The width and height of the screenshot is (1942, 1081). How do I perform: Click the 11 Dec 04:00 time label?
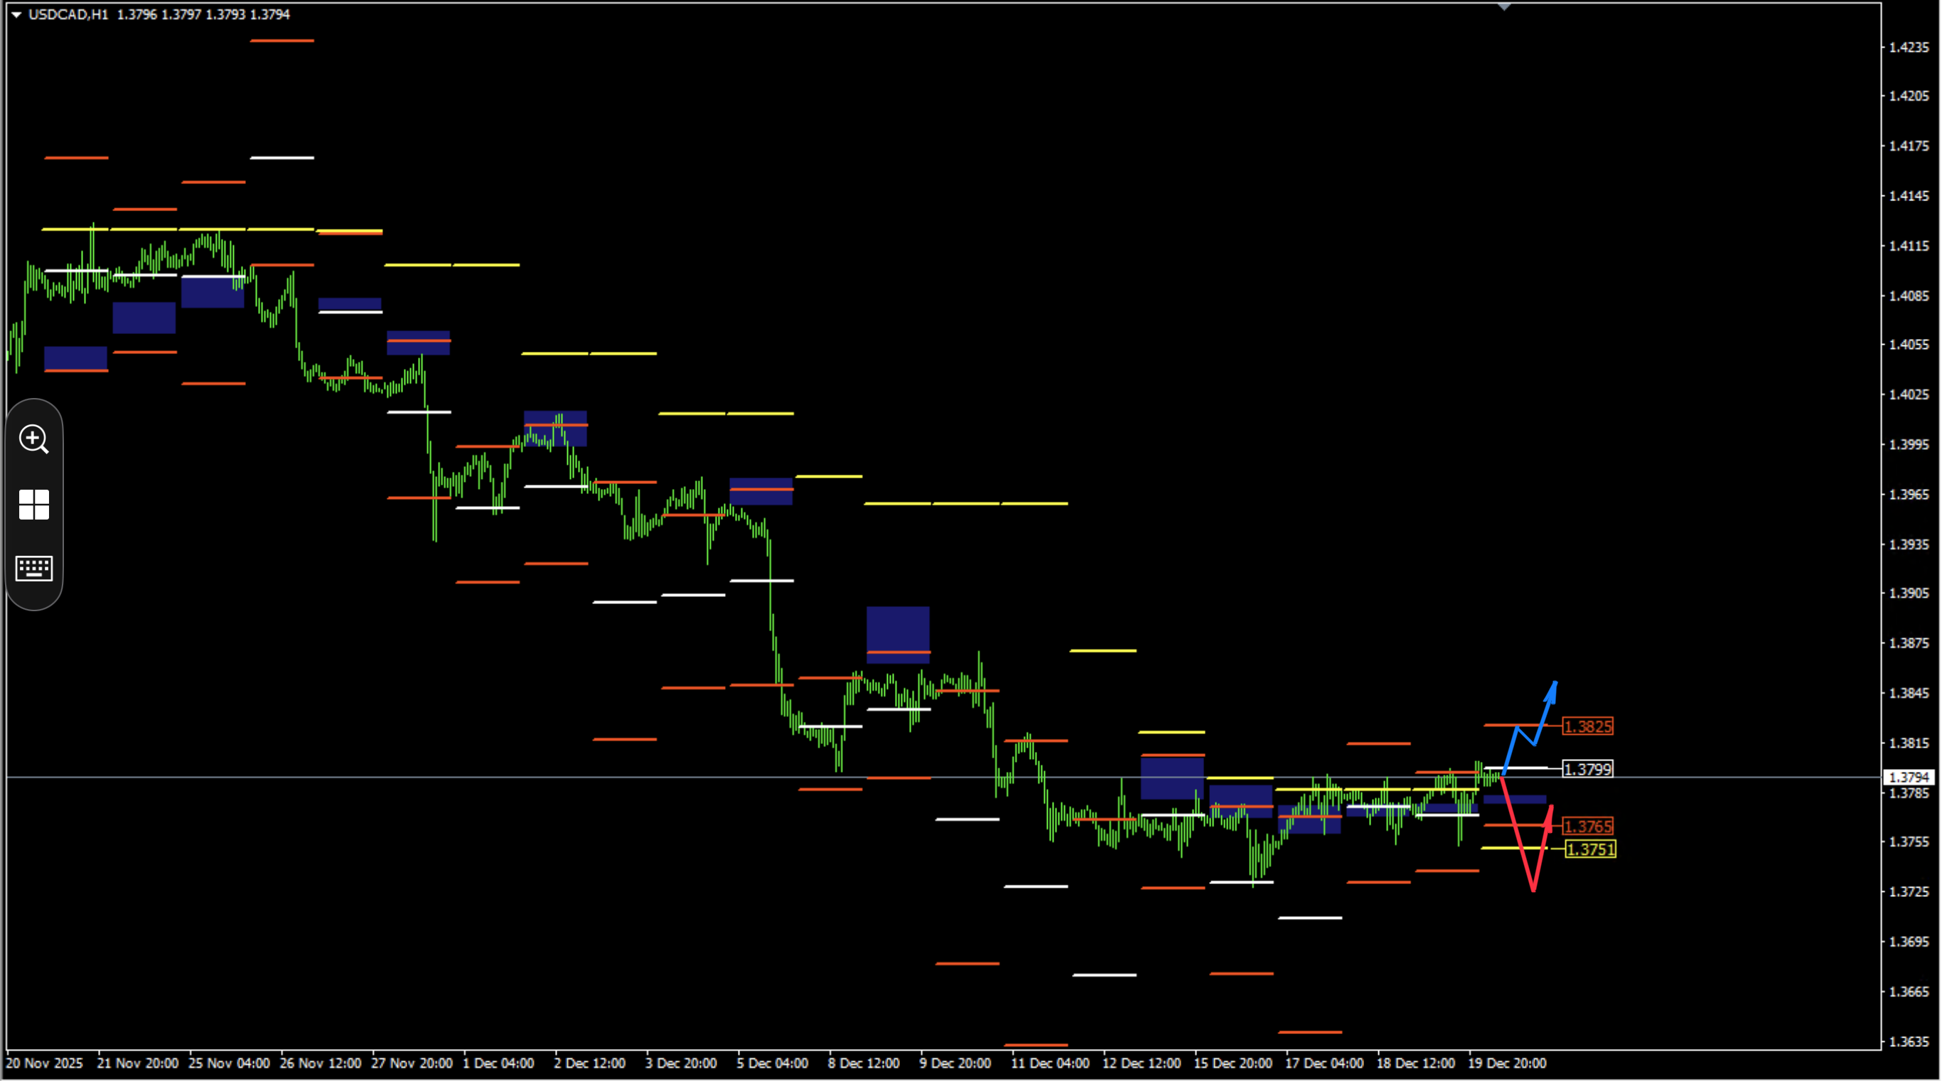(1050, 1063)
